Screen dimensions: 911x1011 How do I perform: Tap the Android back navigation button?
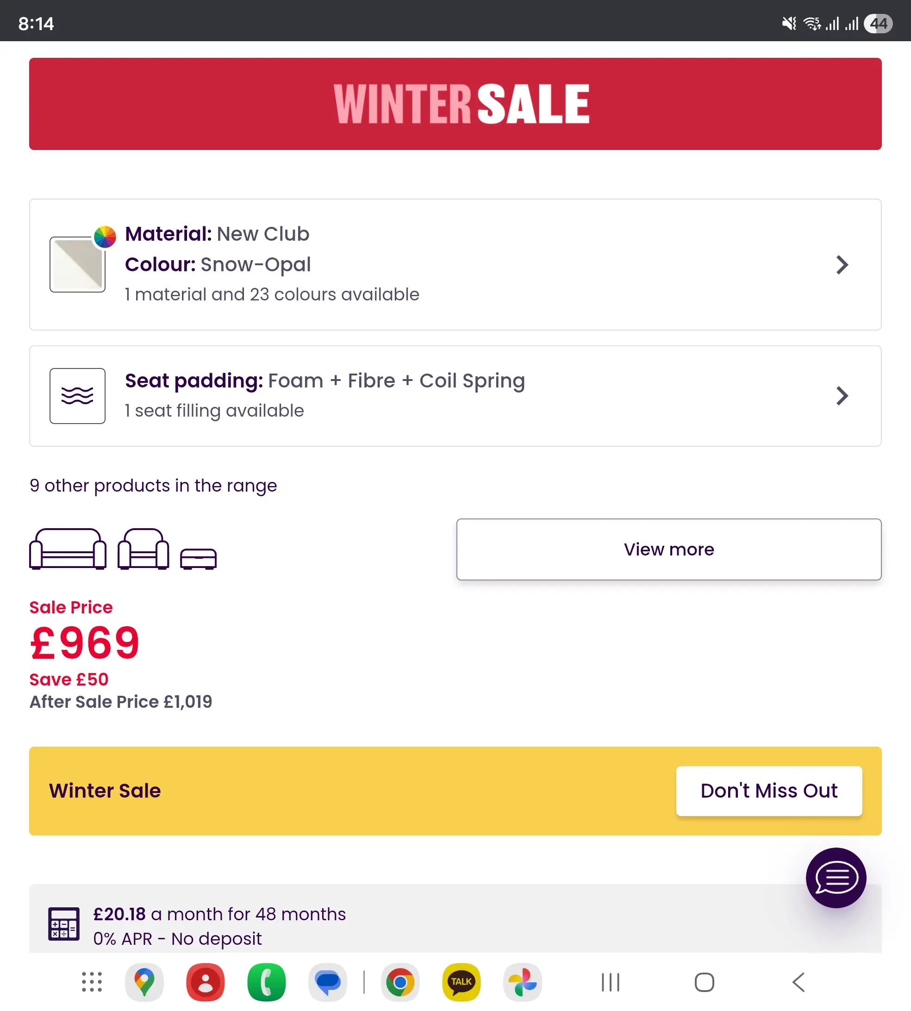click(799, 982)
